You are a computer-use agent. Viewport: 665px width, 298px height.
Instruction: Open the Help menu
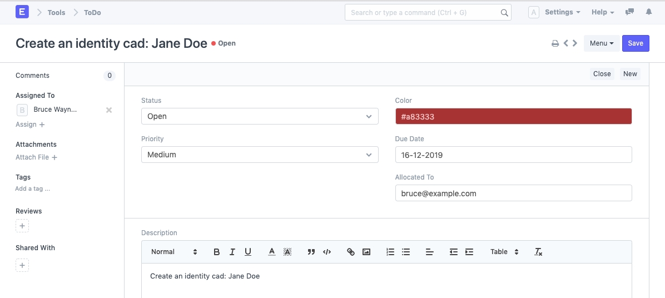[603, 12]
